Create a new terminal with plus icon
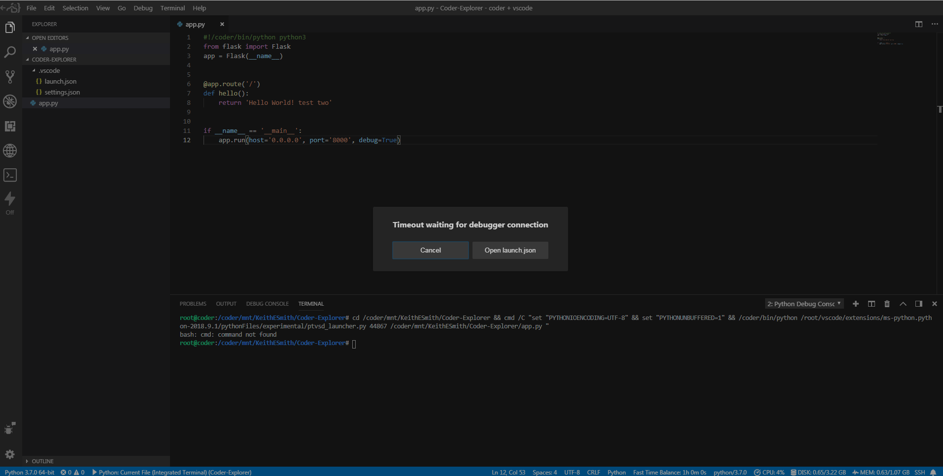The height and width of the screenshot is (476, 943). point(856,304)
